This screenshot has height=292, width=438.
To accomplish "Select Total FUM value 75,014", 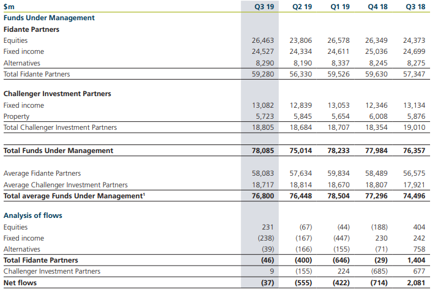I will (x=300, y=151).
